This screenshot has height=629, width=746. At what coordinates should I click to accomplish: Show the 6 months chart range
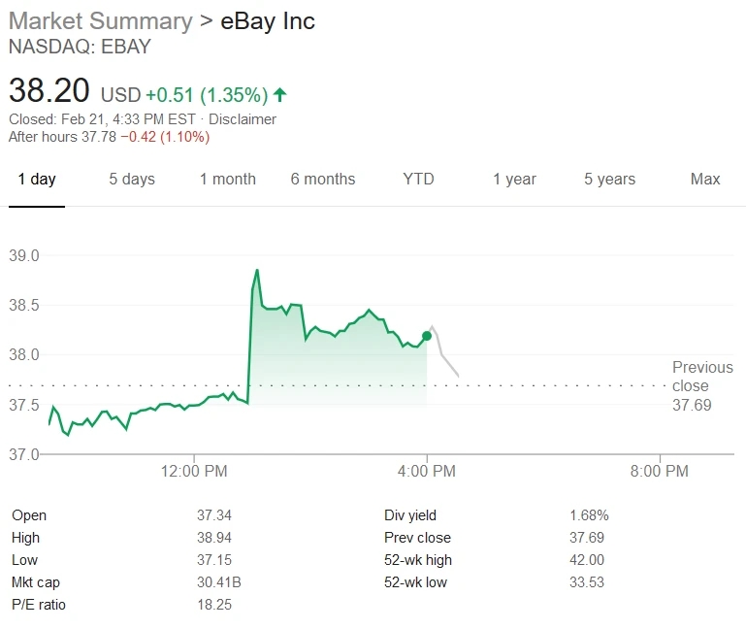pos(323,179)
